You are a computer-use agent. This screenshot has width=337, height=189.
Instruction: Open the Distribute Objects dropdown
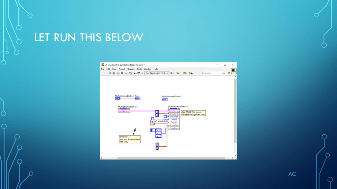[x=178, y=73]
